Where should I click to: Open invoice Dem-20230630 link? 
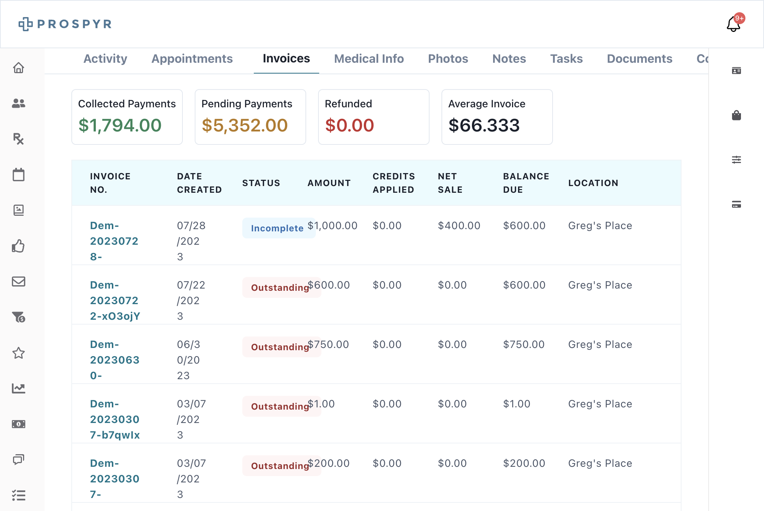[115, 360]
